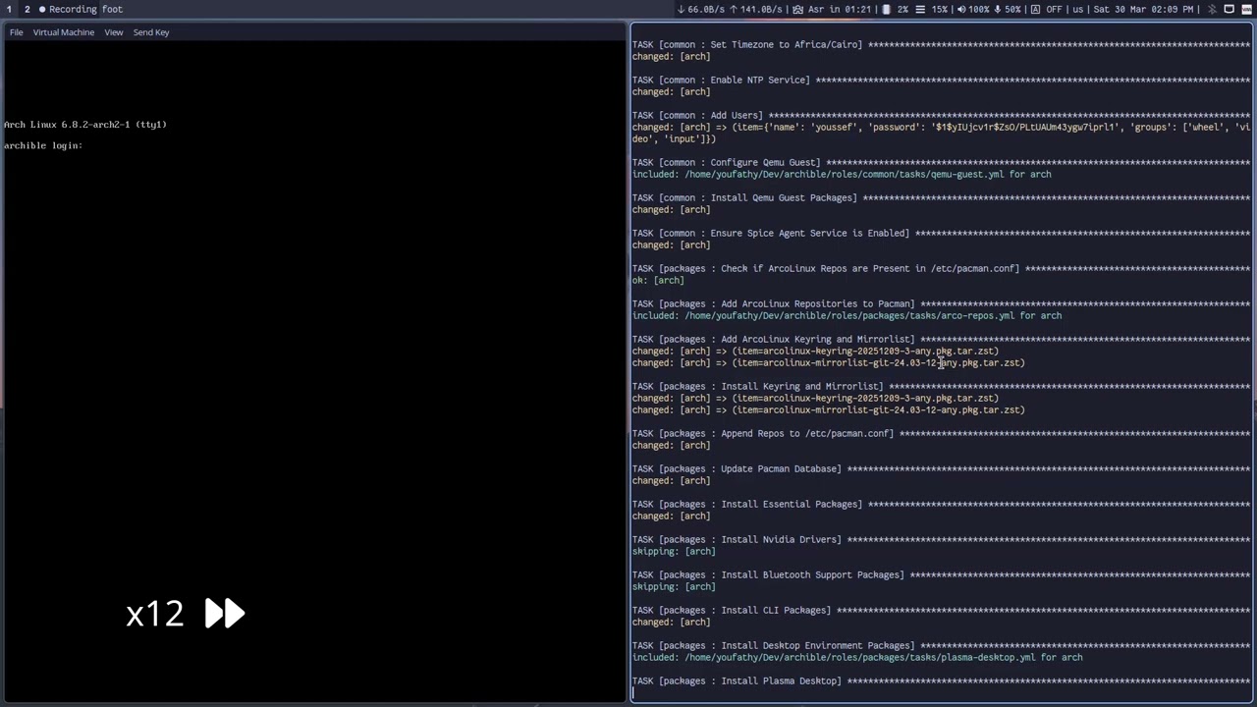
Task: Click 'Install Nvidia Drivers' task line
Action: tap(941, 539)
